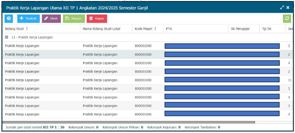Image resolution: width=295 pixels, height=133 pixels.
Task: Sort by Bidang Studi column header
Action: 41,29
